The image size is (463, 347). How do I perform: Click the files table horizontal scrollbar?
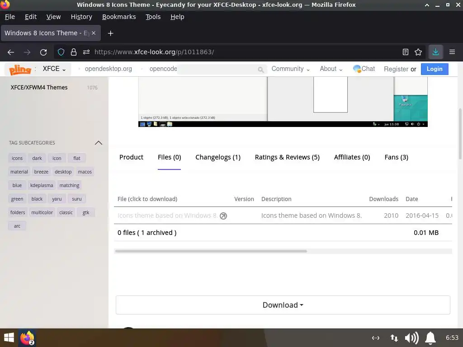pyautogui.click(x=211, y=251)
